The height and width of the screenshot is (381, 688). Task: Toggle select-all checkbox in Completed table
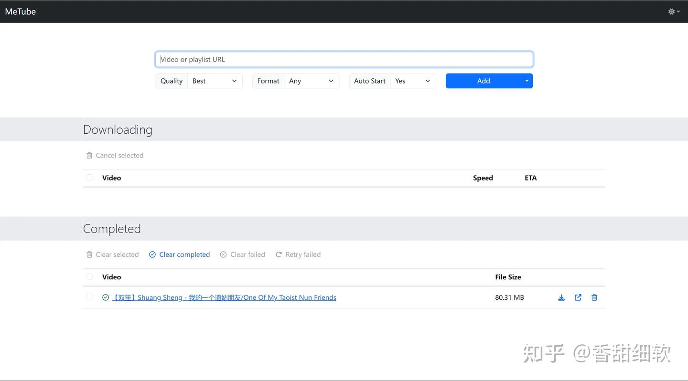[89, 277]
